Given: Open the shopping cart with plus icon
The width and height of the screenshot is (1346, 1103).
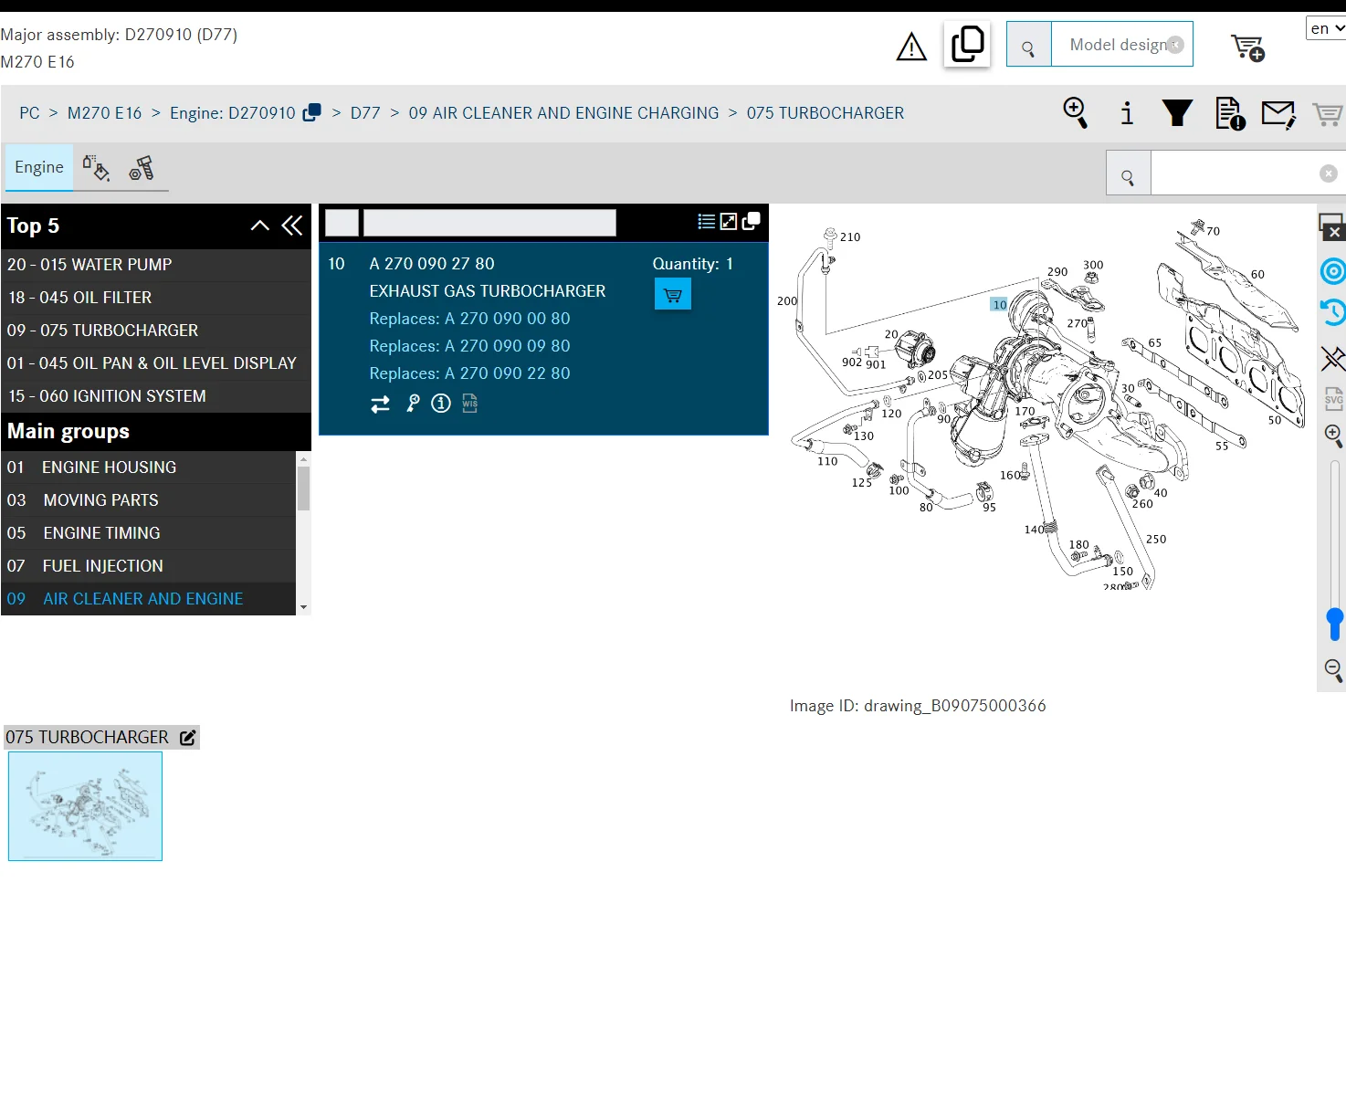Looking at the screenshot, I should coord(1247,47).
